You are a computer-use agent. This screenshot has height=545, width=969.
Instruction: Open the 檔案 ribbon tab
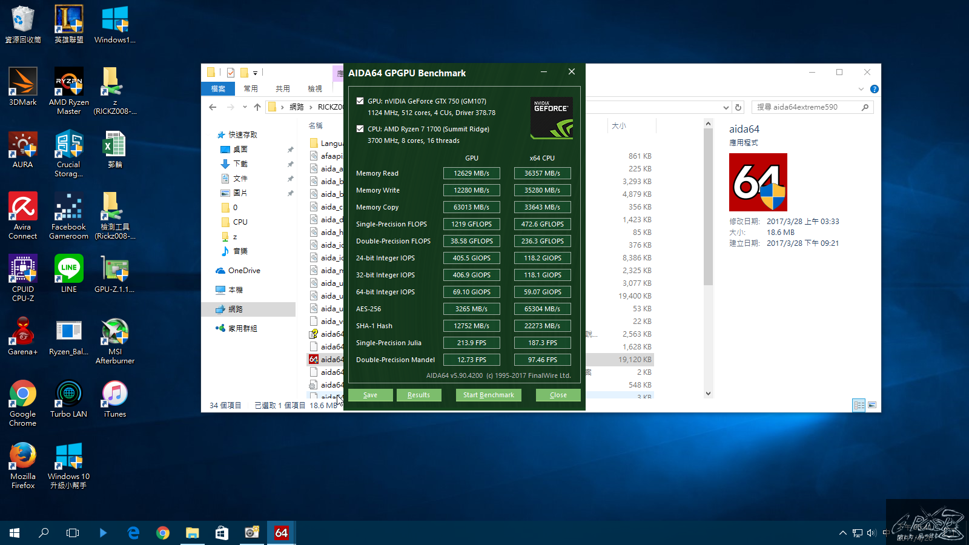[x=218, y=89]
